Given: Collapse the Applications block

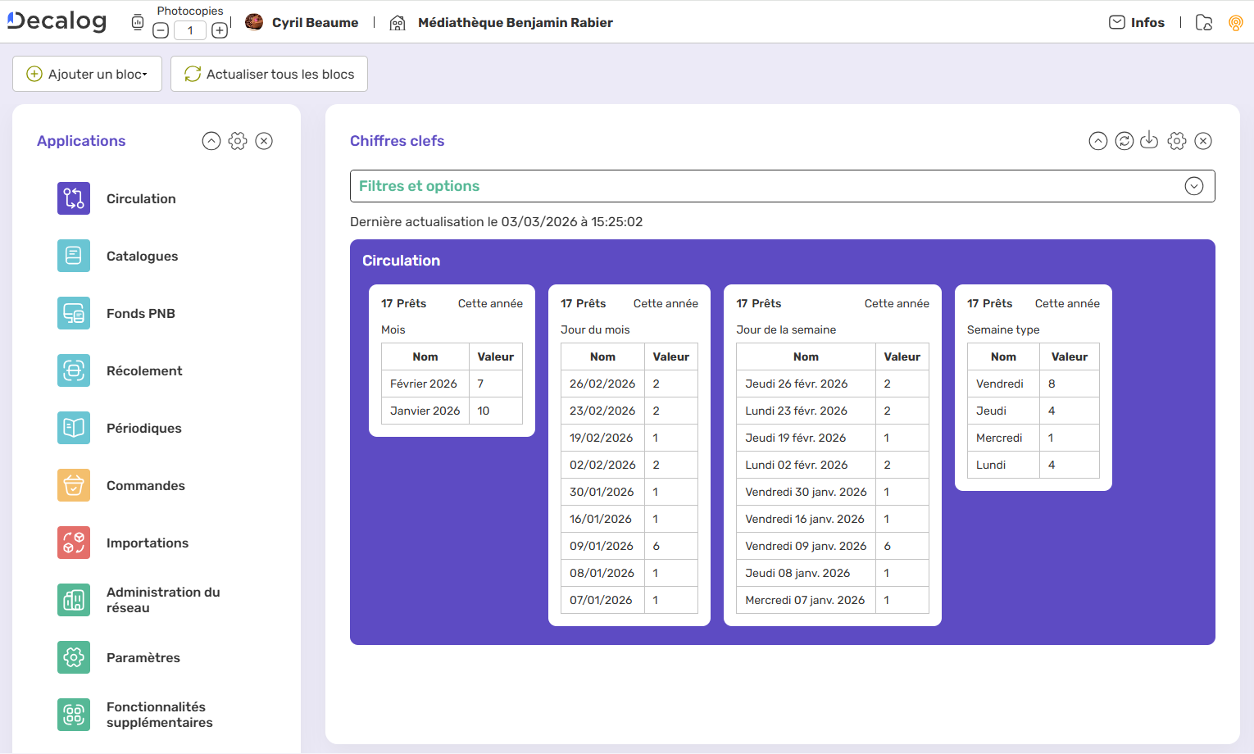Looking at the screenshot, I should pos(211,140).
